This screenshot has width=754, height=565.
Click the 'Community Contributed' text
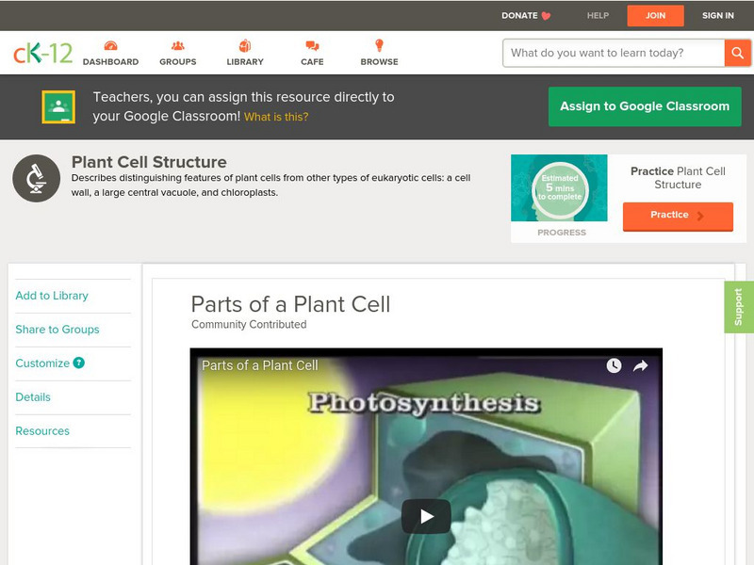click(249, 324)
